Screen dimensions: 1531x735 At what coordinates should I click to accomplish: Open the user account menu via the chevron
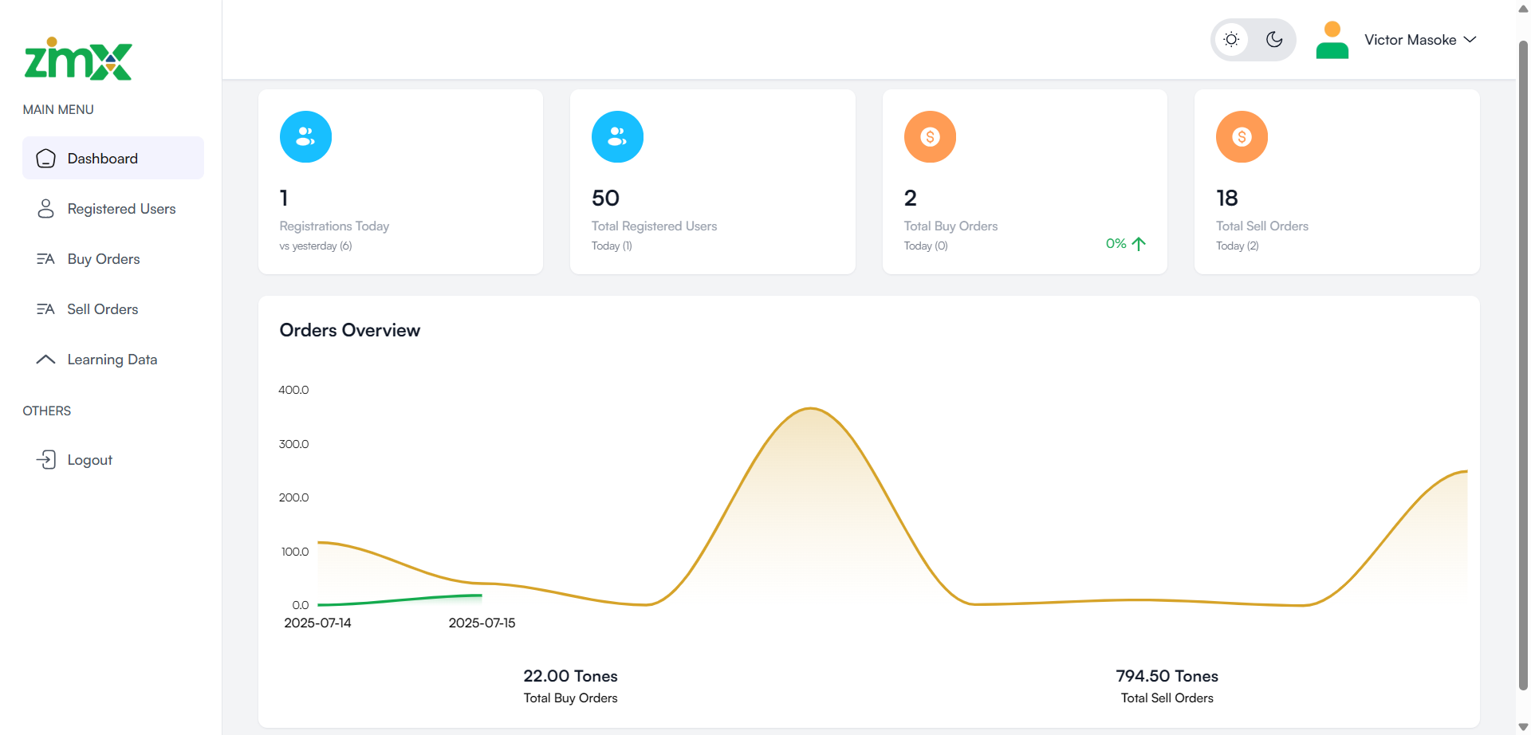coord(1471,39)
